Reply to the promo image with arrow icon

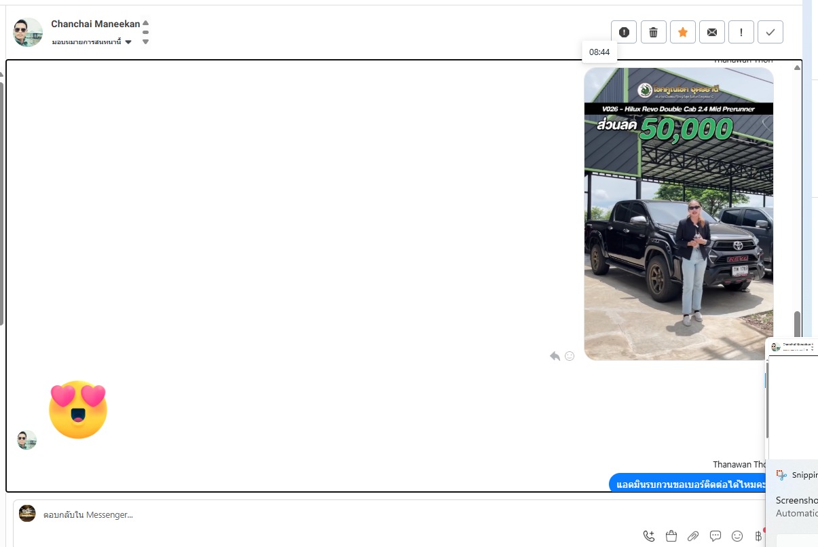tap(555, 356)
